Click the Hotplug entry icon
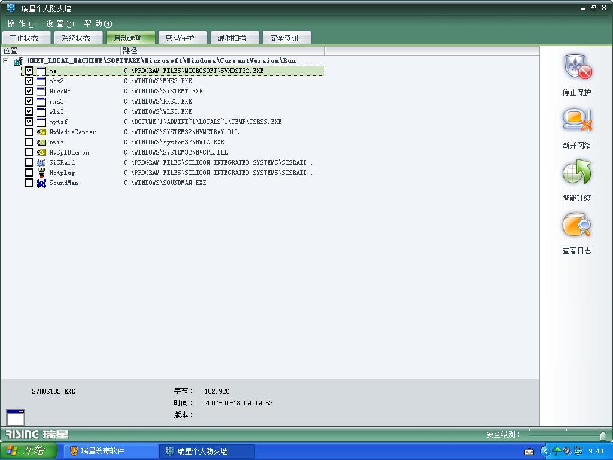 (41, 173)
